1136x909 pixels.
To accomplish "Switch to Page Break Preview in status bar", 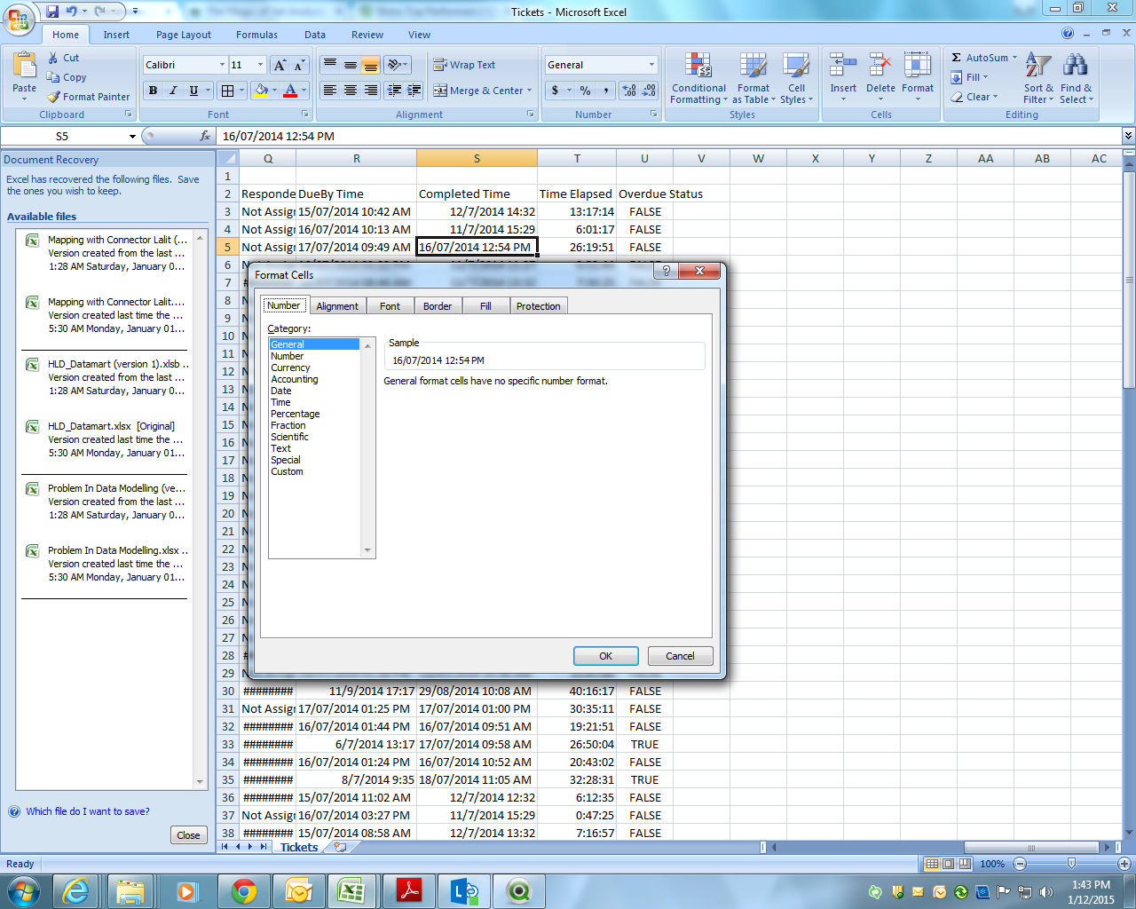I will pos(964,864).
